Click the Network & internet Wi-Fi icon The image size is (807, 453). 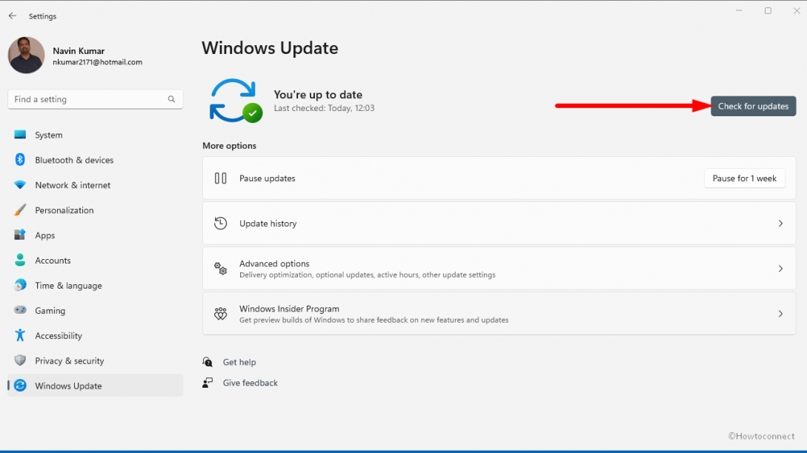(x=20, y=184)
